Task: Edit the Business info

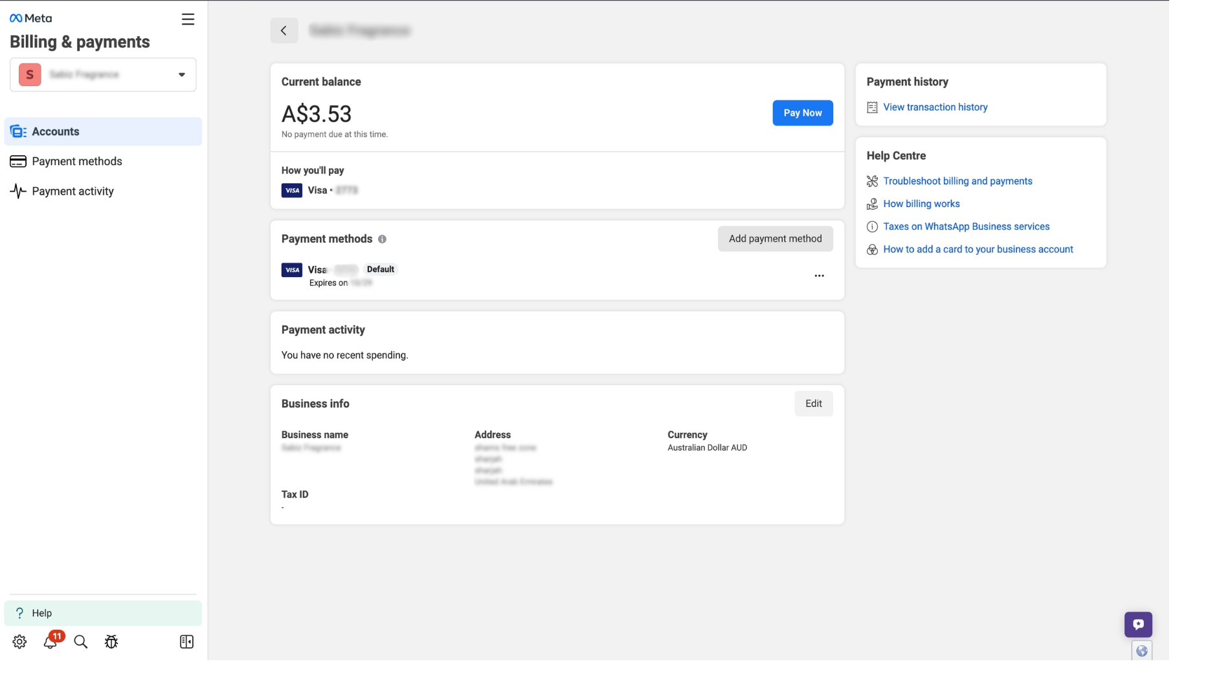Action: coord(814,403)
